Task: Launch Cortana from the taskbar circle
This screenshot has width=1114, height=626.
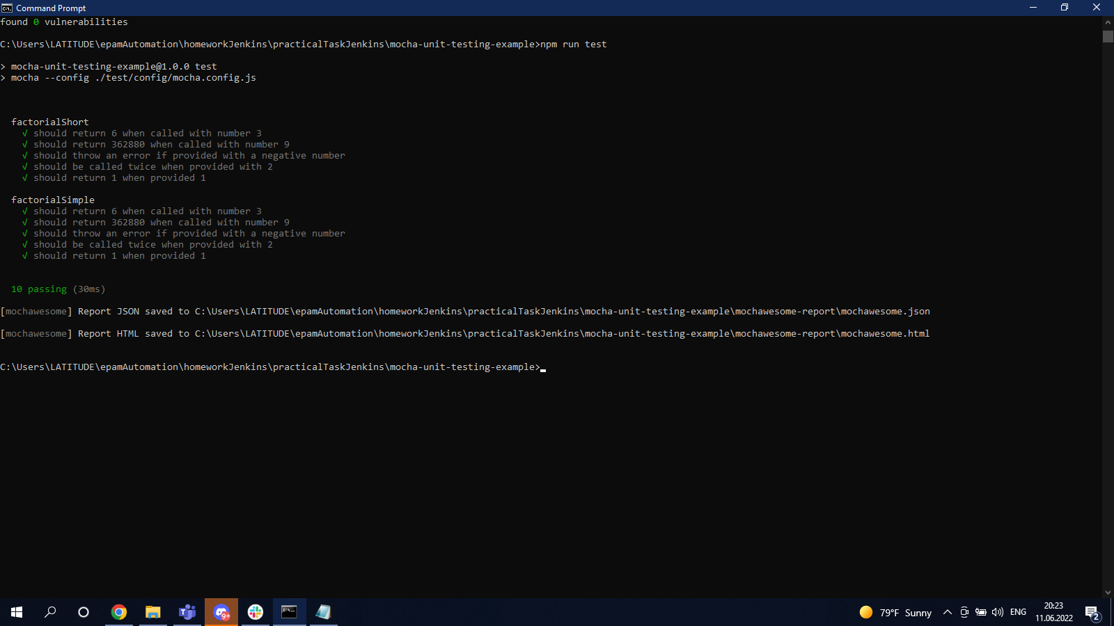Action: 84,612
